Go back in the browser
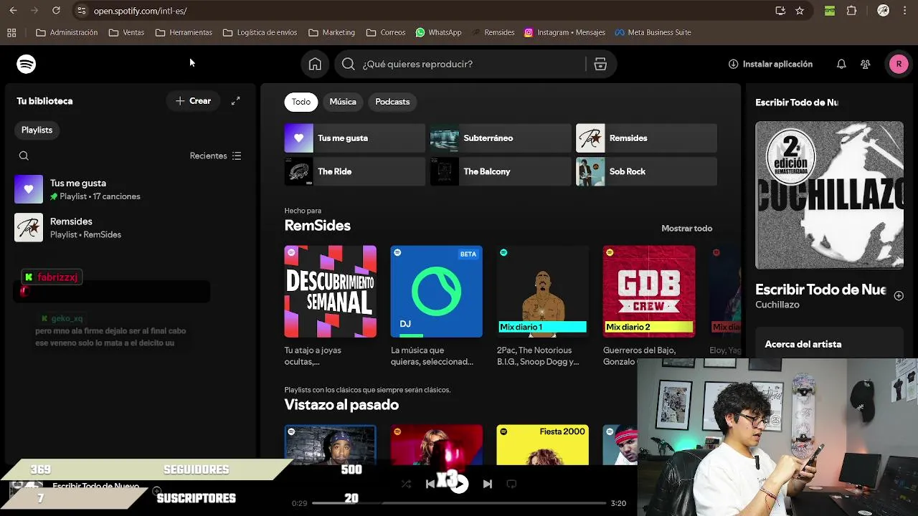This screenshot has width=918, height=516. coord(14,11)
